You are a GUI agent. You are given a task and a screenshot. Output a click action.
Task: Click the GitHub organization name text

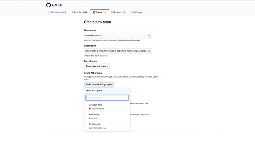click(57, 5)
